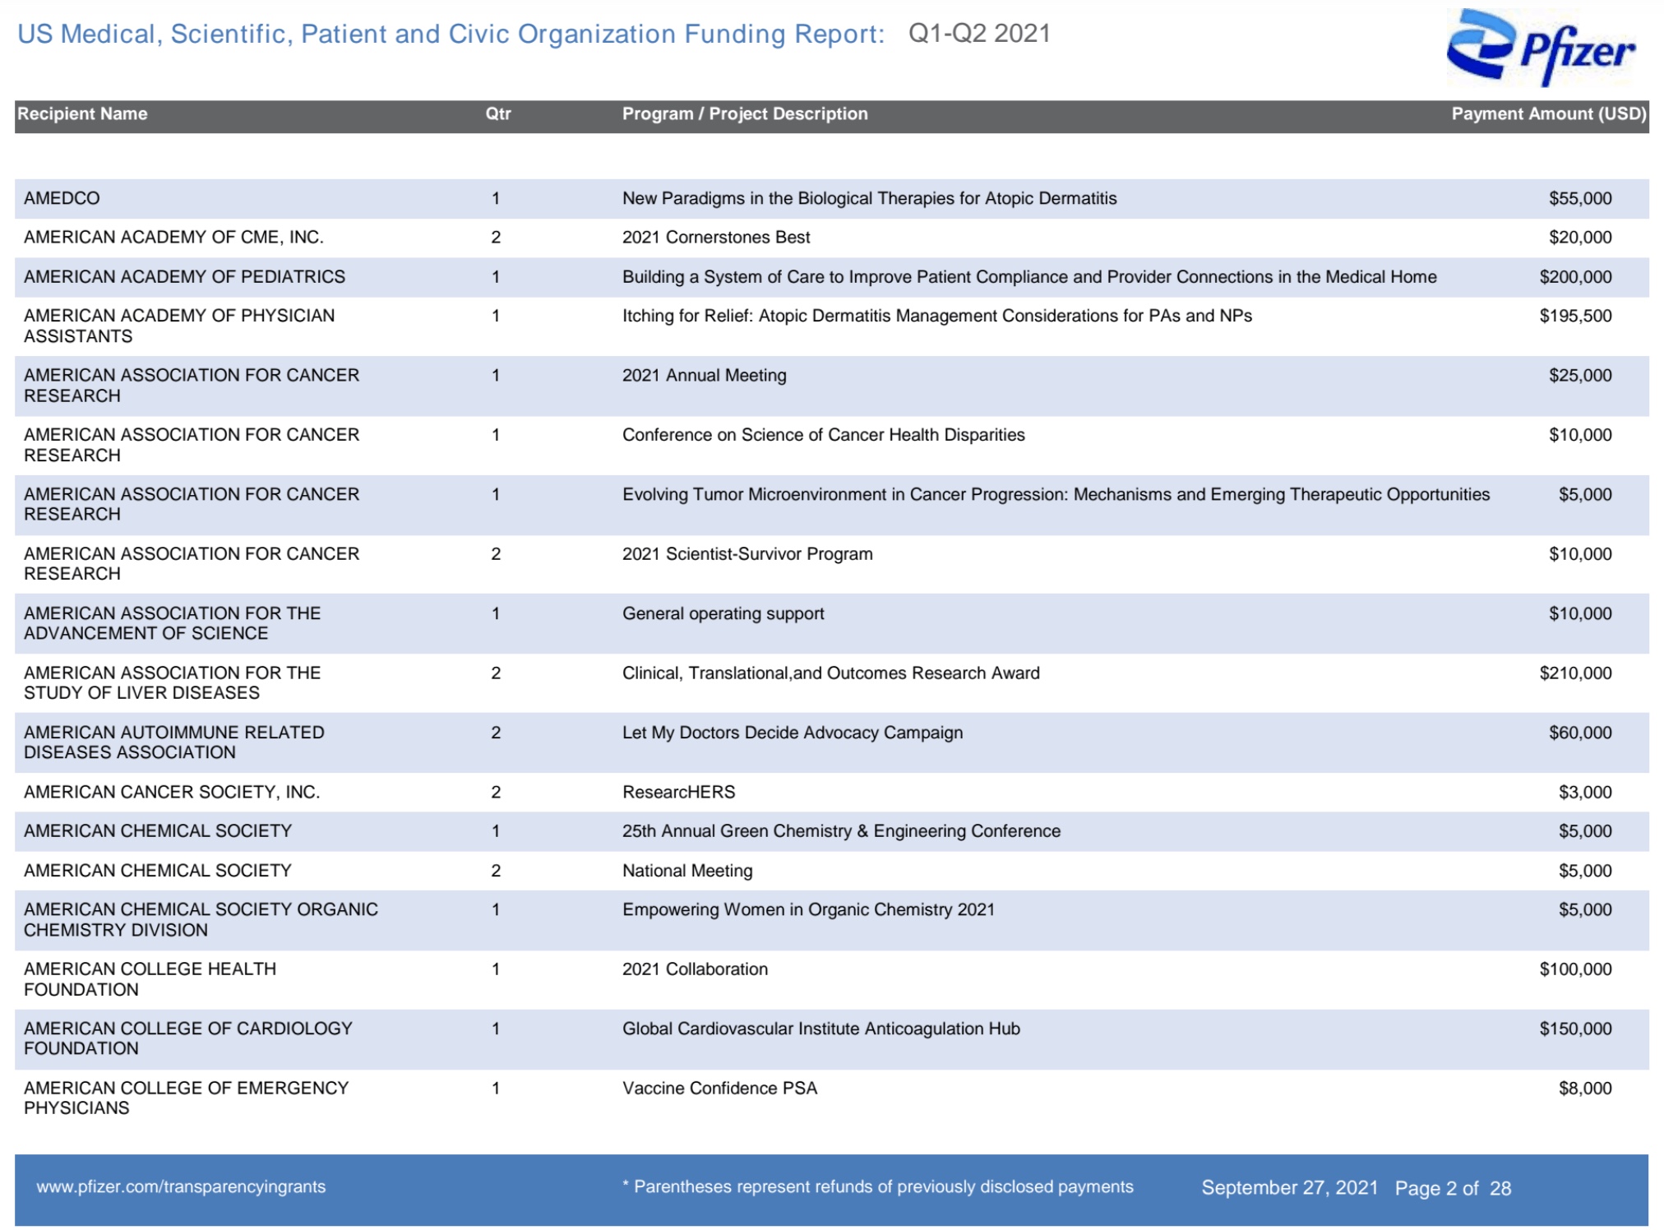Open the pfizer.com/transparencyingrants link
This screenshot has height=1230, width=1664.
point(181,1186)
